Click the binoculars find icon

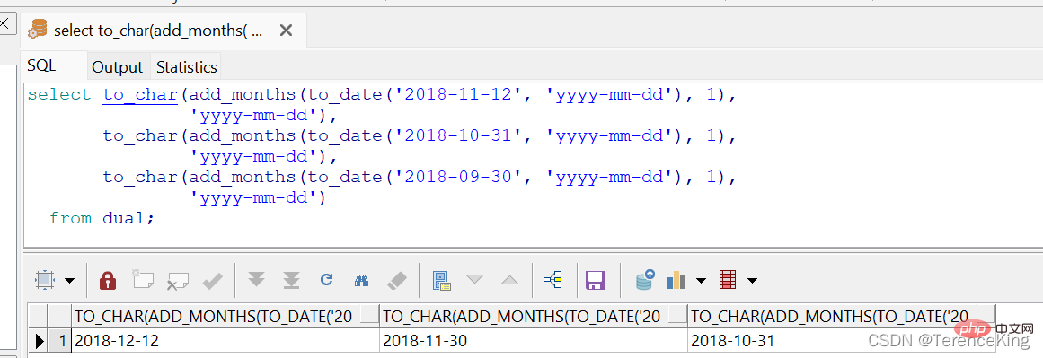click(361, 280)
